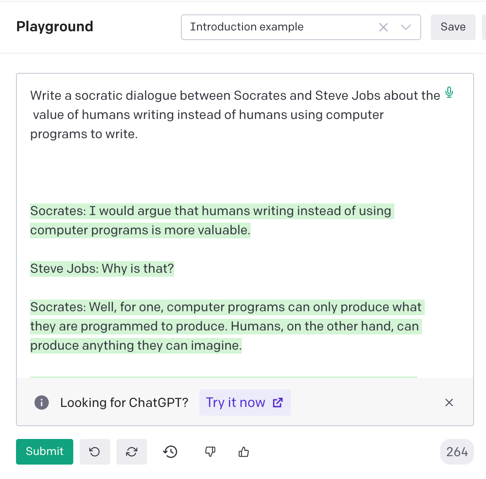486x479 pixels.
Task: Click the text 'produce anything they can imagine.'
Action: pos(136,346)
